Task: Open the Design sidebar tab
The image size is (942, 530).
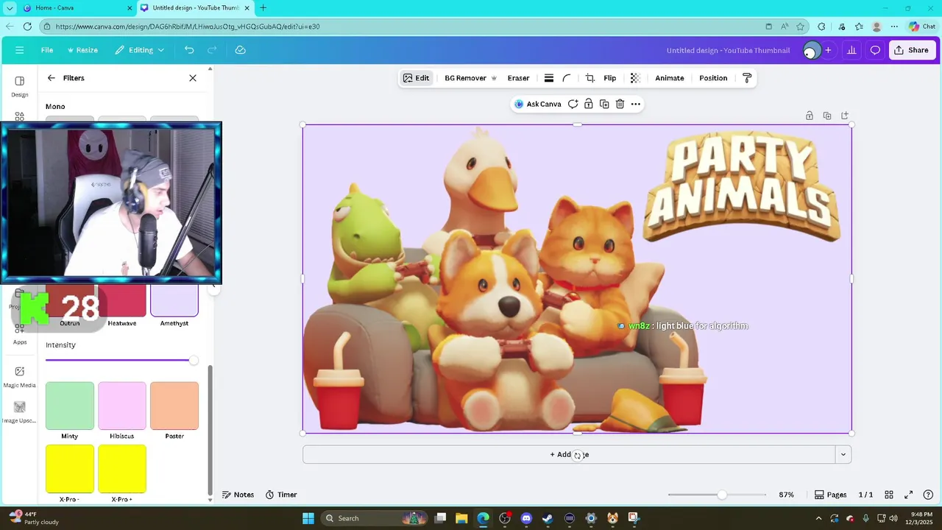Action: pyautogui.click(x=20, y=86)
